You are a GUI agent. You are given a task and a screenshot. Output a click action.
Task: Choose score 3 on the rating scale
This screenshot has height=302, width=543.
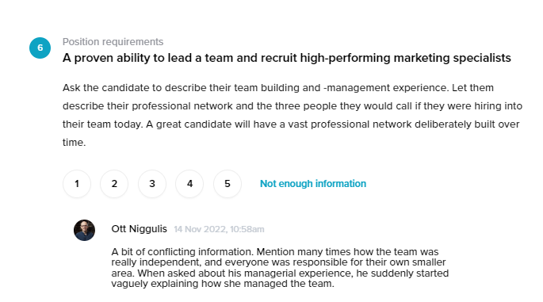point(152,184)
